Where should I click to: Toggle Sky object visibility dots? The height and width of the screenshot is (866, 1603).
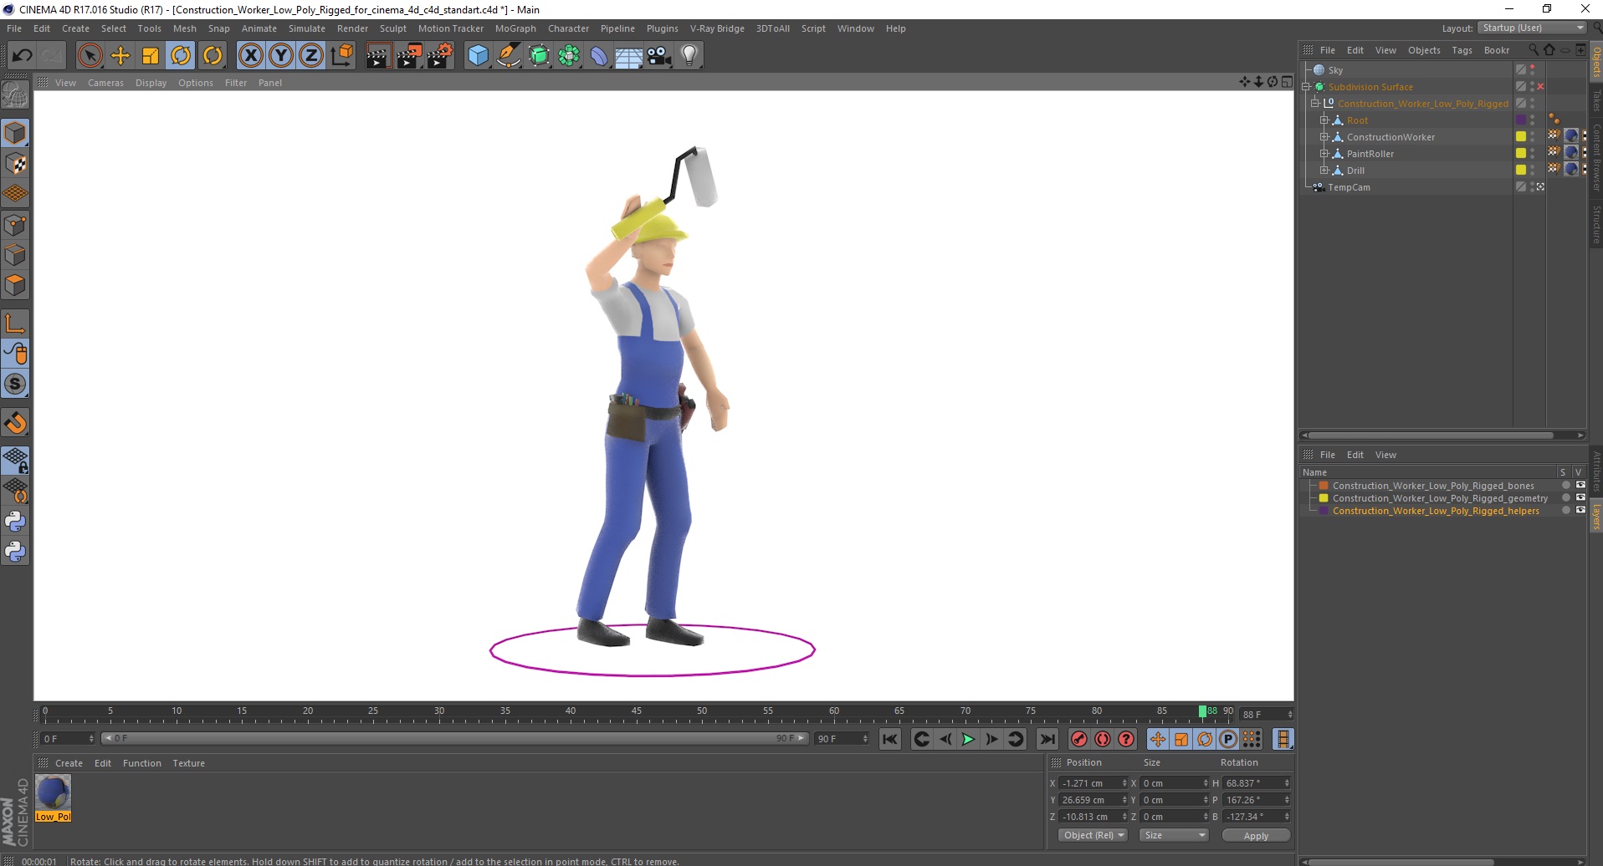(1533, 70)
